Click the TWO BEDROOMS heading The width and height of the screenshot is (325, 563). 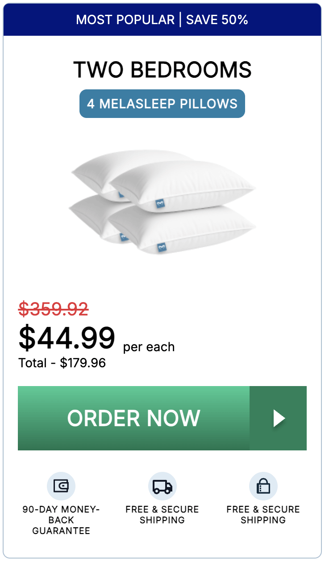[x=162, y=70]
